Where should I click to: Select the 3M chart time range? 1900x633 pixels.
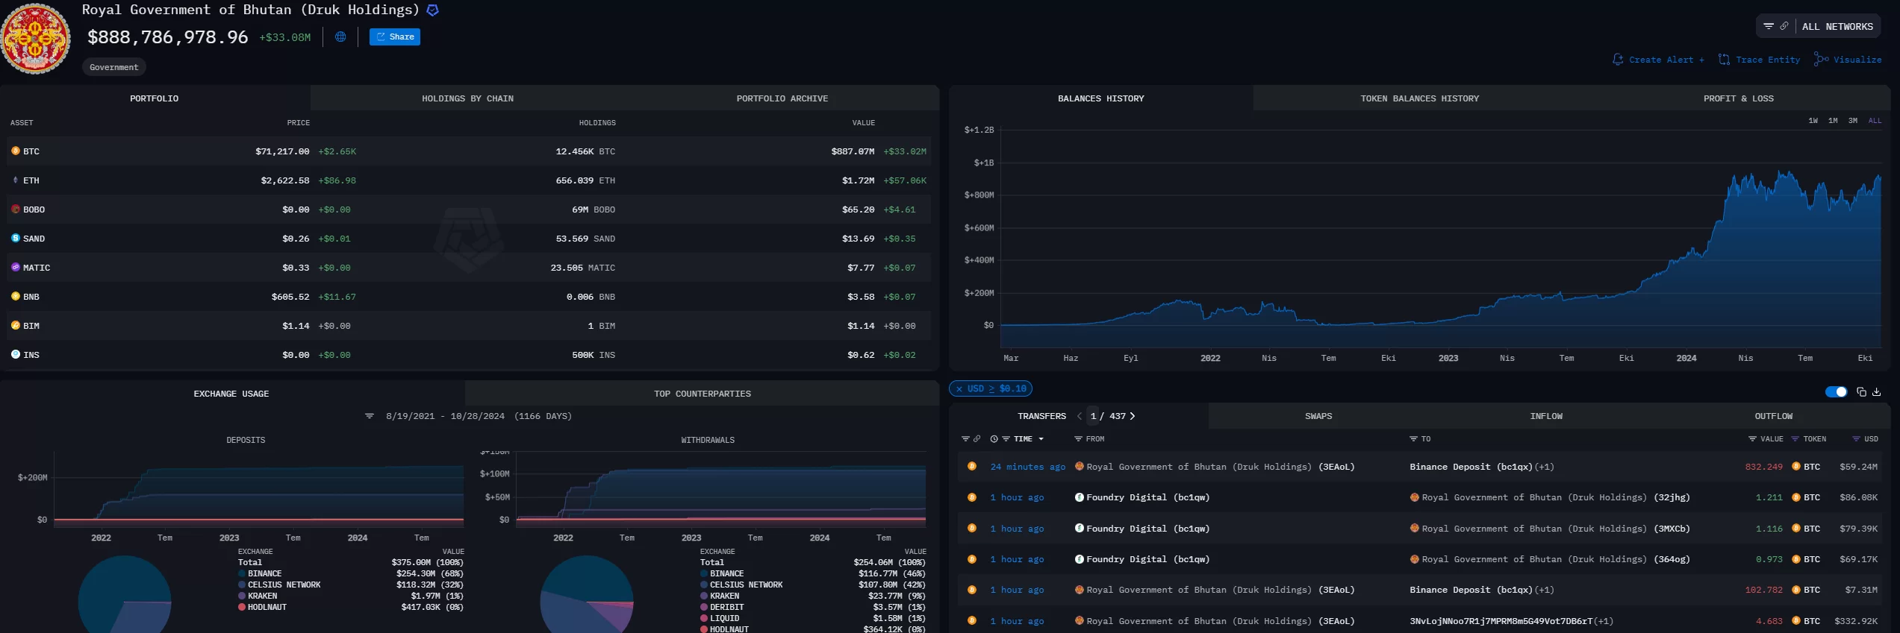tap(1852, 121)
